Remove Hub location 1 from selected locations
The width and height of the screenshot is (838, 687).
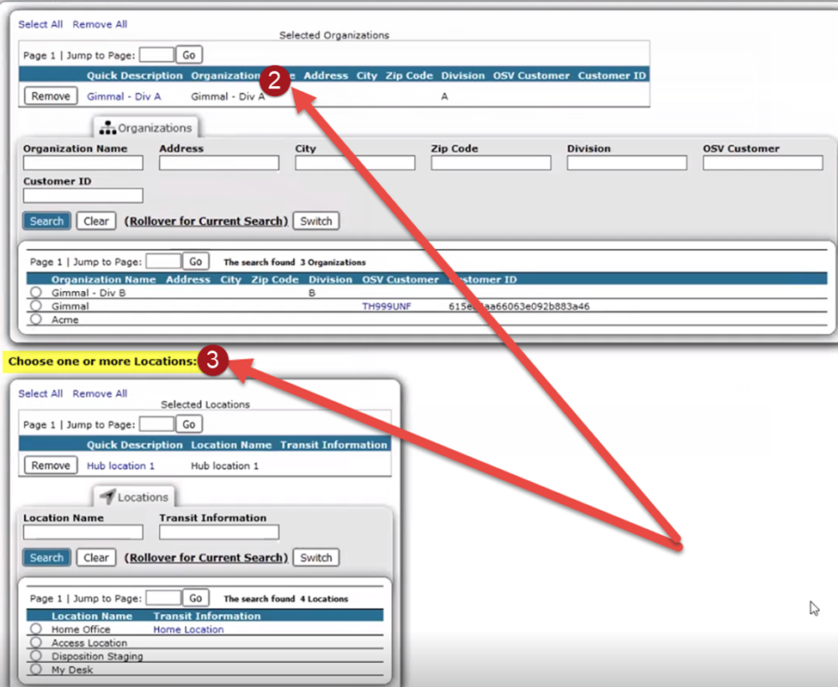click(51, 465)
